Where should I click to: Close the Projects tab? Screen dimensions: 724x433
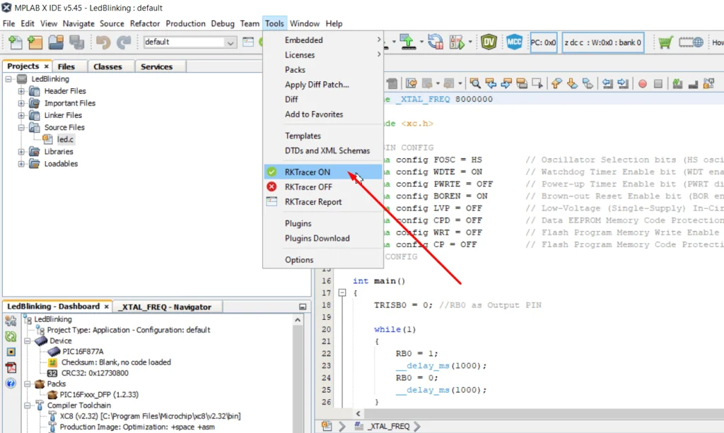click(x=46, y=67)
